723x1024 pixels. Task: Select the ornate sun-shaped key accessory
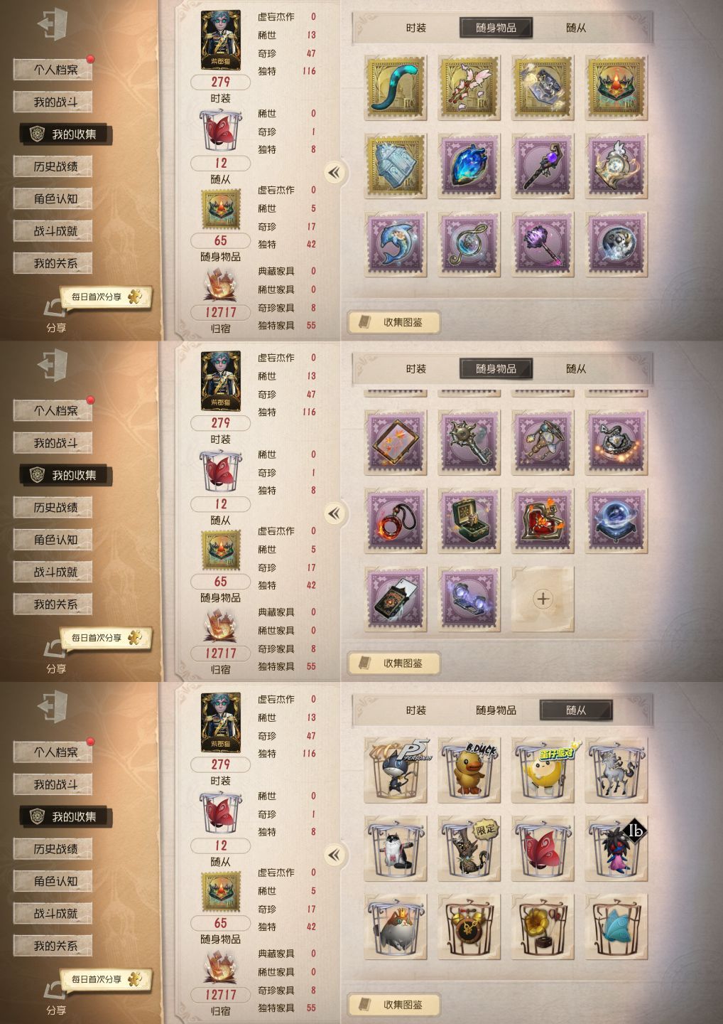[469, 442]
